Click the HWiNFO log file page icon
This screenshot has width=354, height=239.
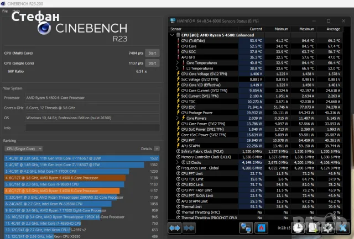313,228
